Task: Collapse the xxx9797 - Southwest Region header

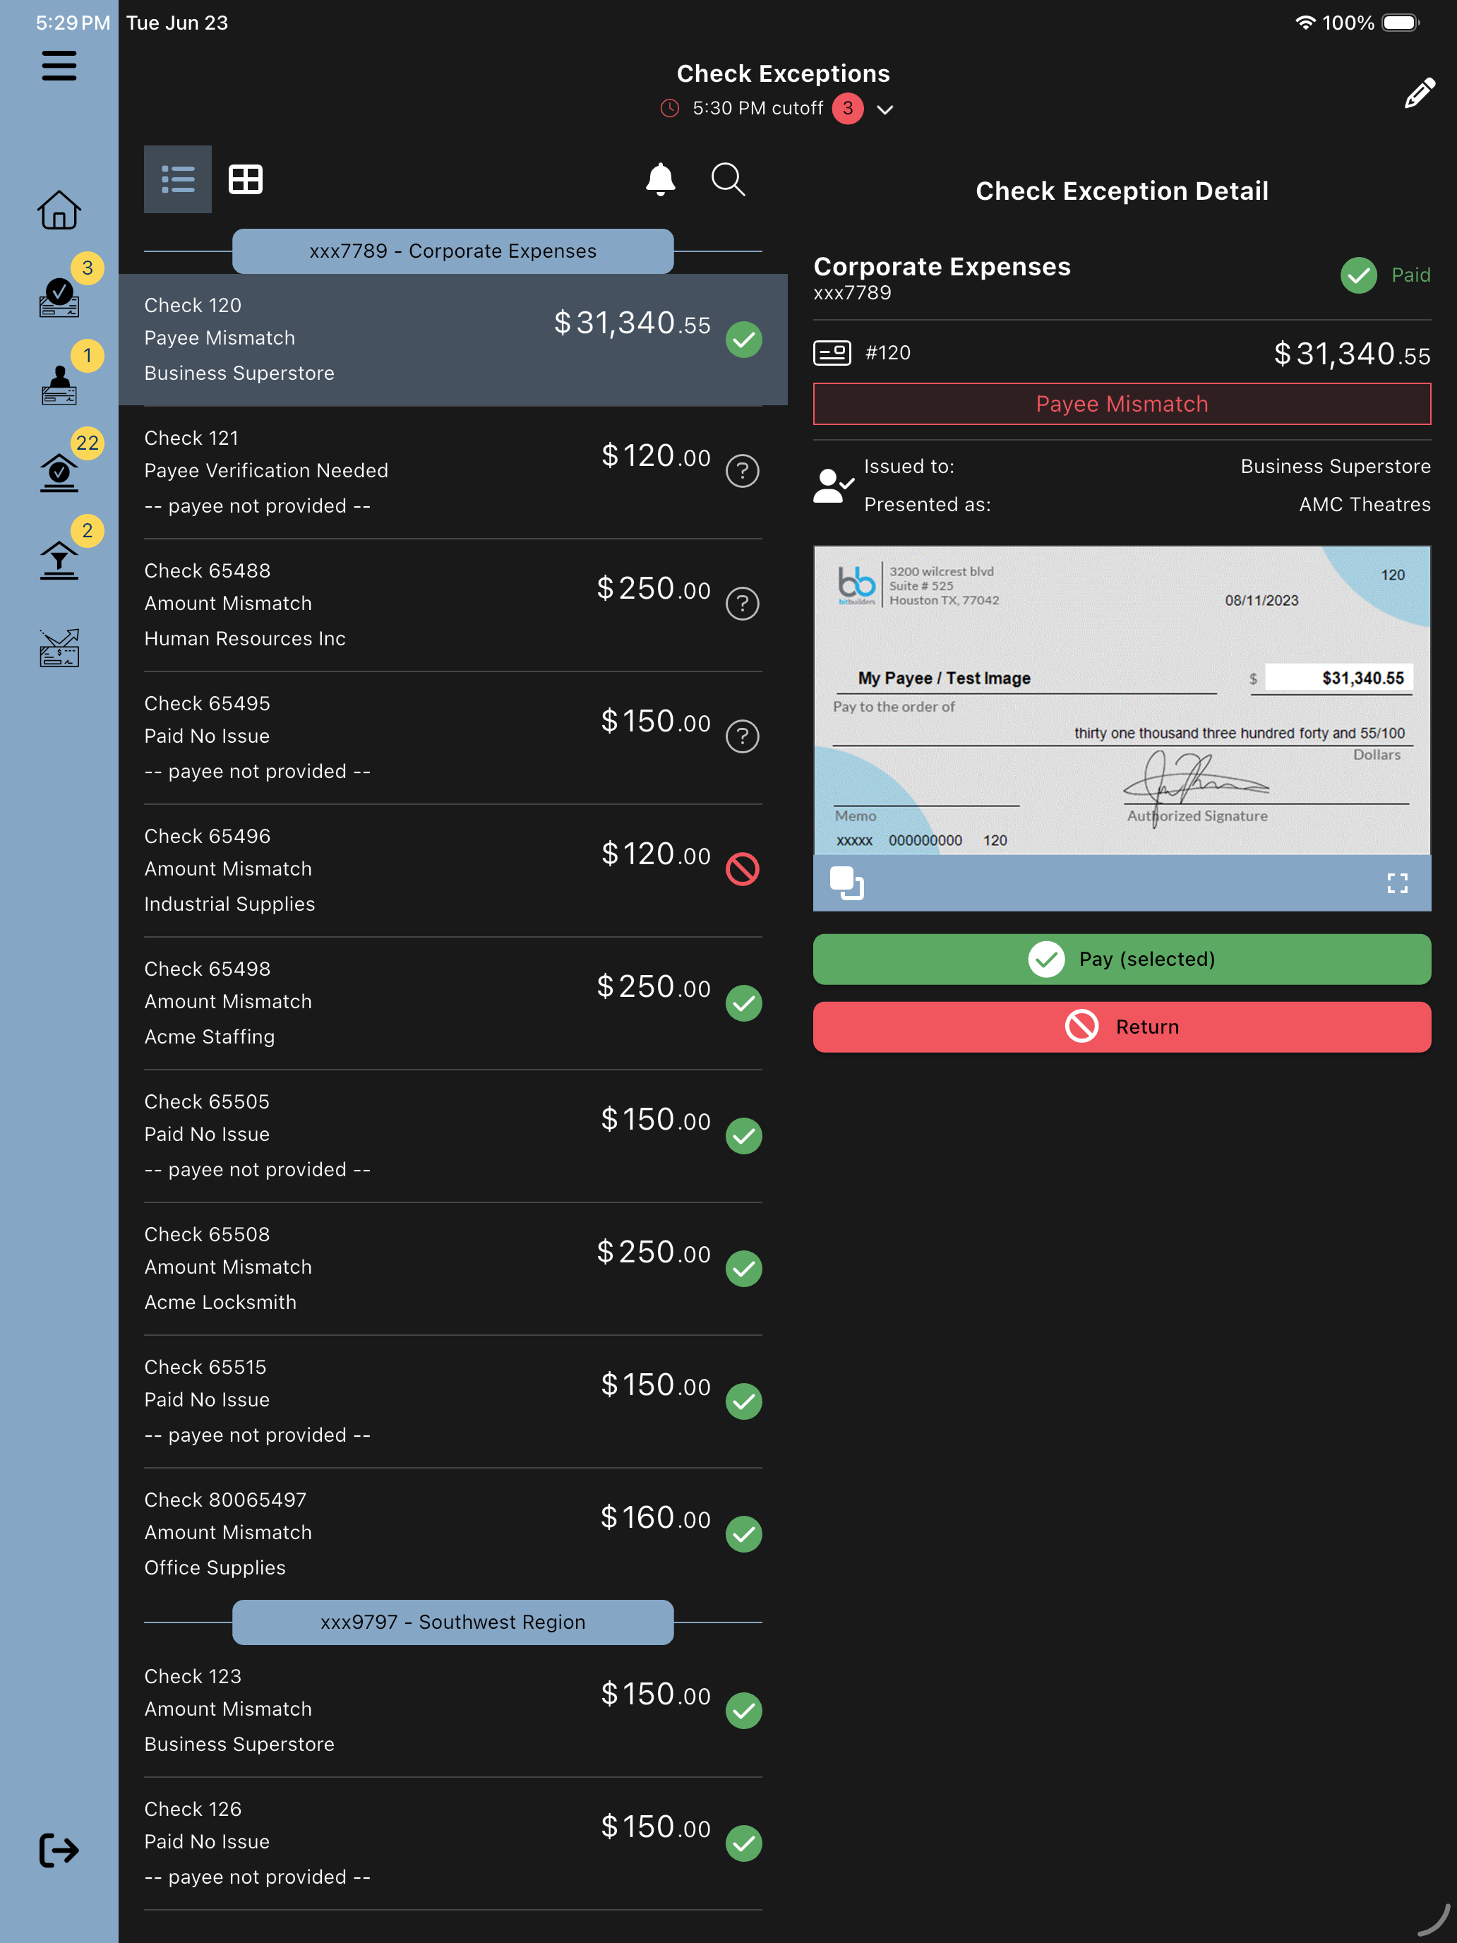Action: coord(453,1622)
